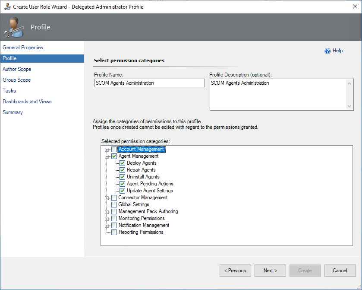Open the Author Scope page
362x290 pixels.
pyautogui.click(x=17, y=69)
